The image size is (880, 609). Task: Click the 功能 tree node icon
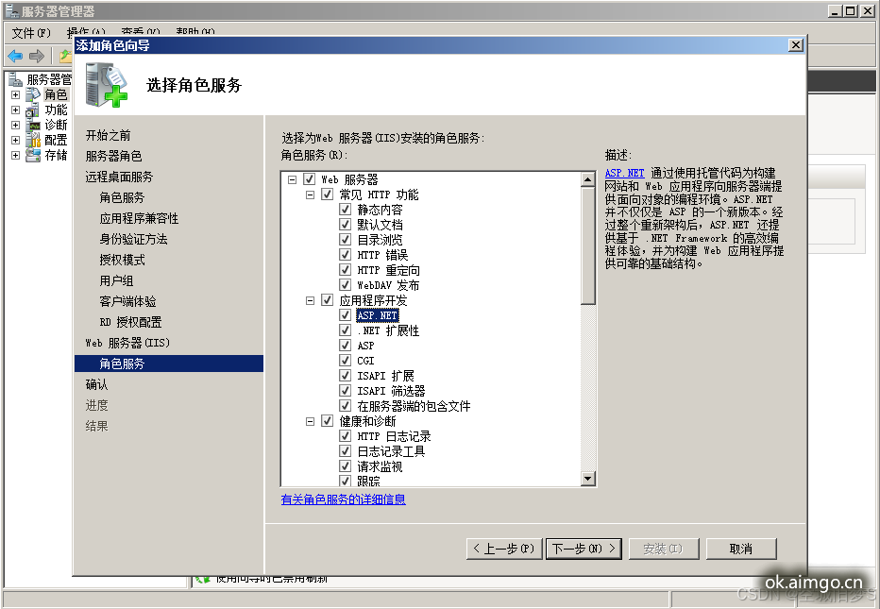click(33, 110)
